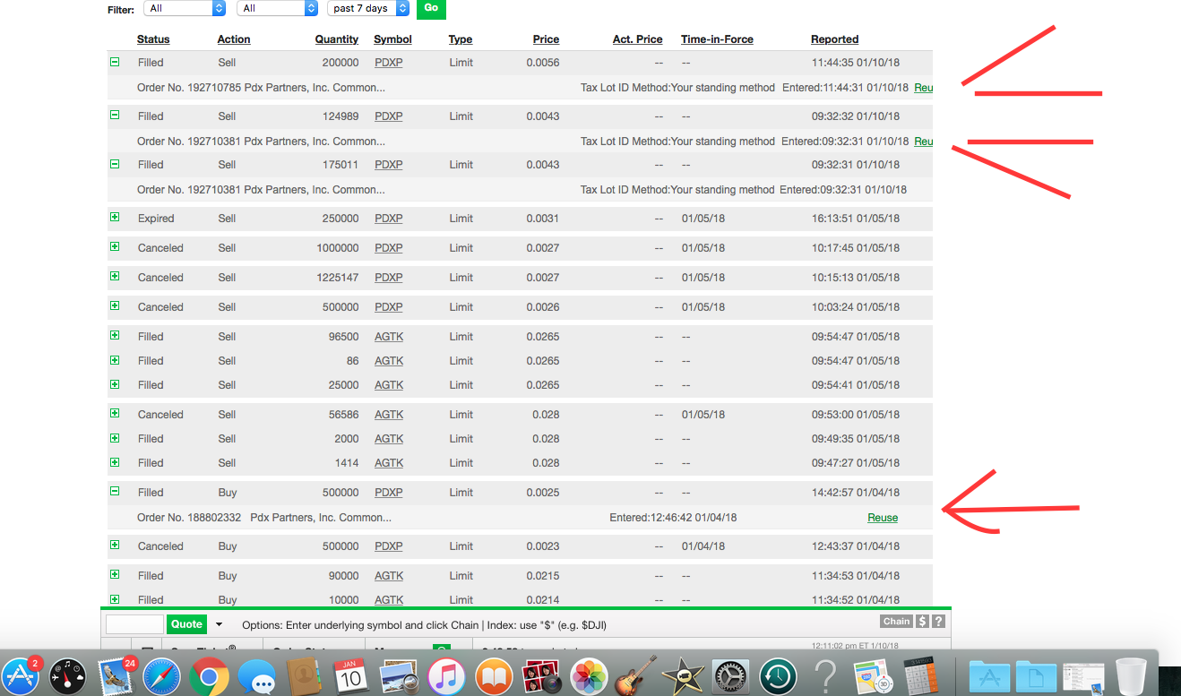
Task: Sort orders by the Quantity column header
Action: (x=337, y=39)
